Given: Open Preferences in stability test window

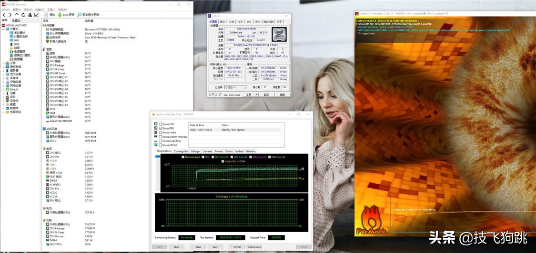Looking at the screenshot, I should coord(254,247).
